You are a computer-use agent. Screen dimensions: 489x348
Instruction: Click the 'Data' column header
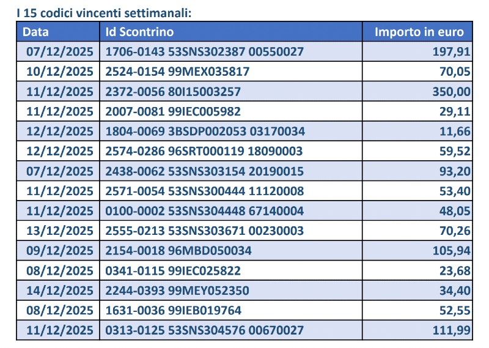pyautogui.click(x=36, y=32)
